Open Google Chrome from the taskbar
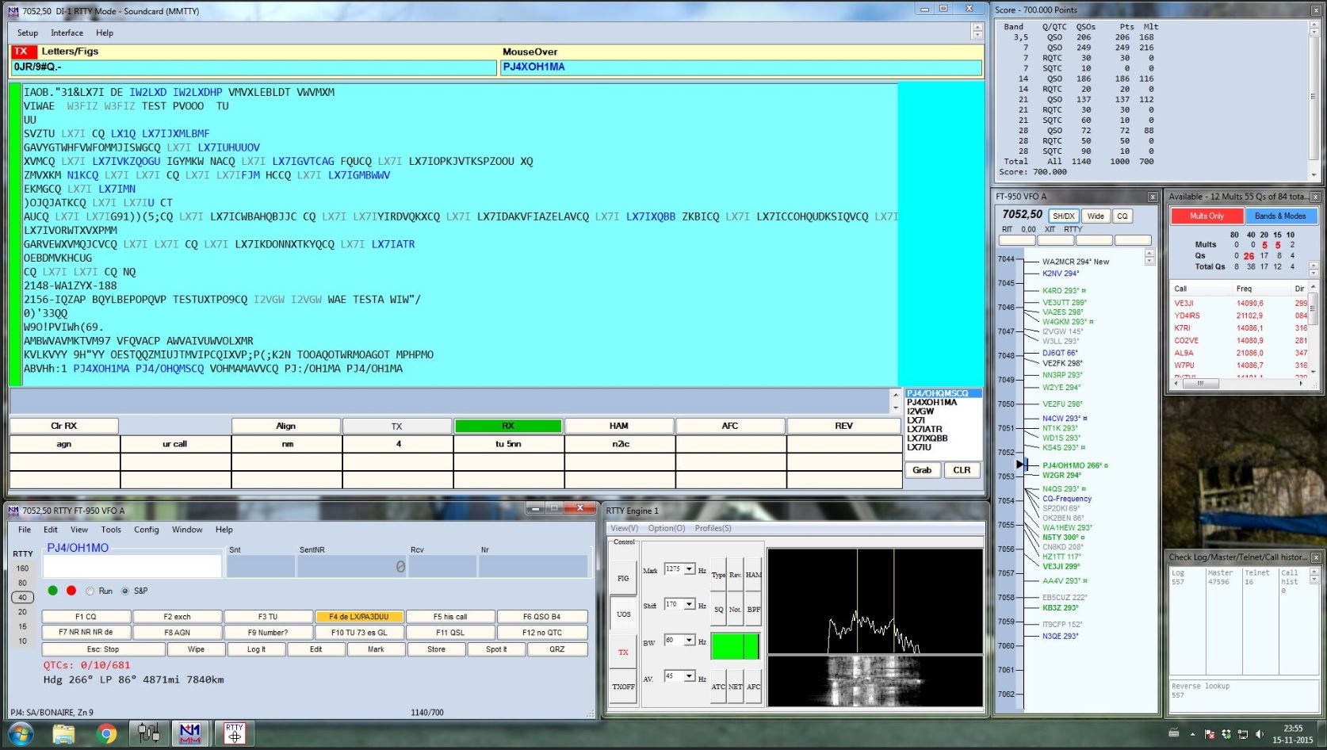Image resolution: width=1327 pixels, height=750 pixels. (106, 733)
